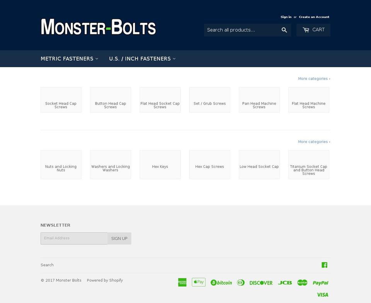Viewport: 371px width, 303px height.
Task: Click the JCB payment icon
Action: [x=285, y=283]
